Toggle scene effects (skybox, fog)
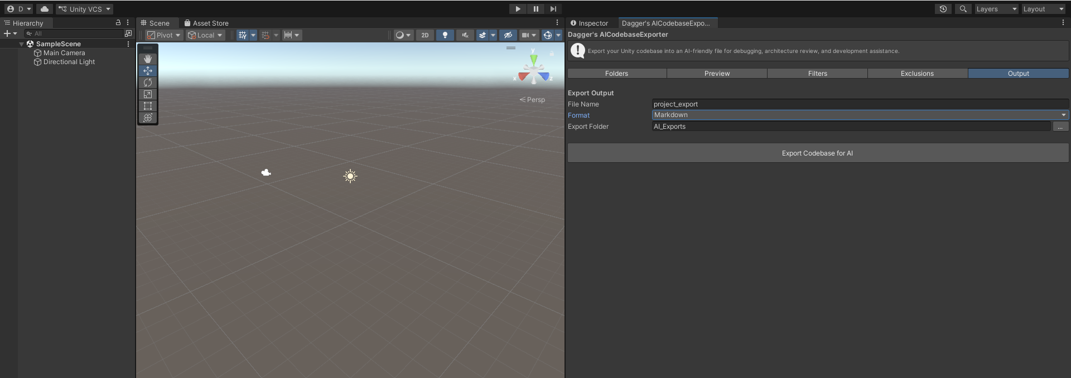The height and width of the screenshot is (378, 1071). click(x=483, y=35)
